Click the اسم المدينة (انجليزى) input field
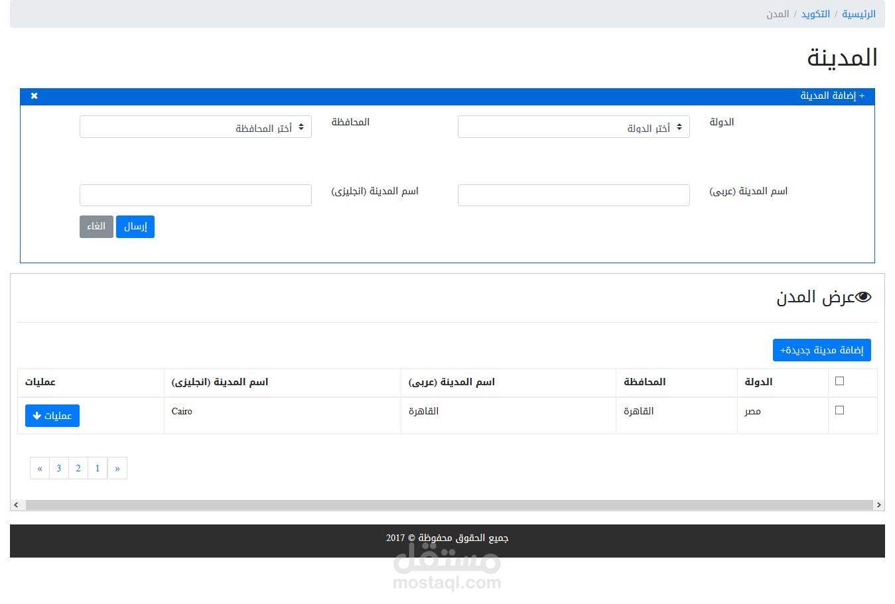The image size is (895, 604). tap(196, 195)
